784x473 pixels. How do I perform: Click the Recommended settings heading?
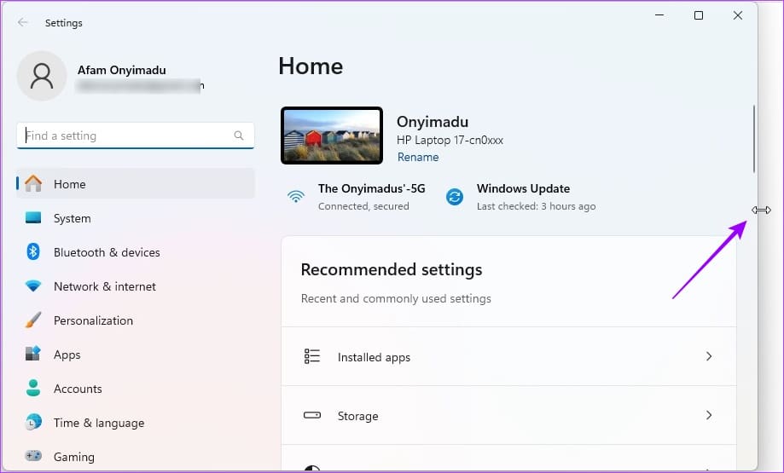392,269
